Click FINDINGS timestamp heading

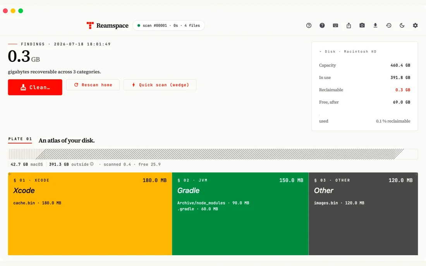[x=66, y=44]
